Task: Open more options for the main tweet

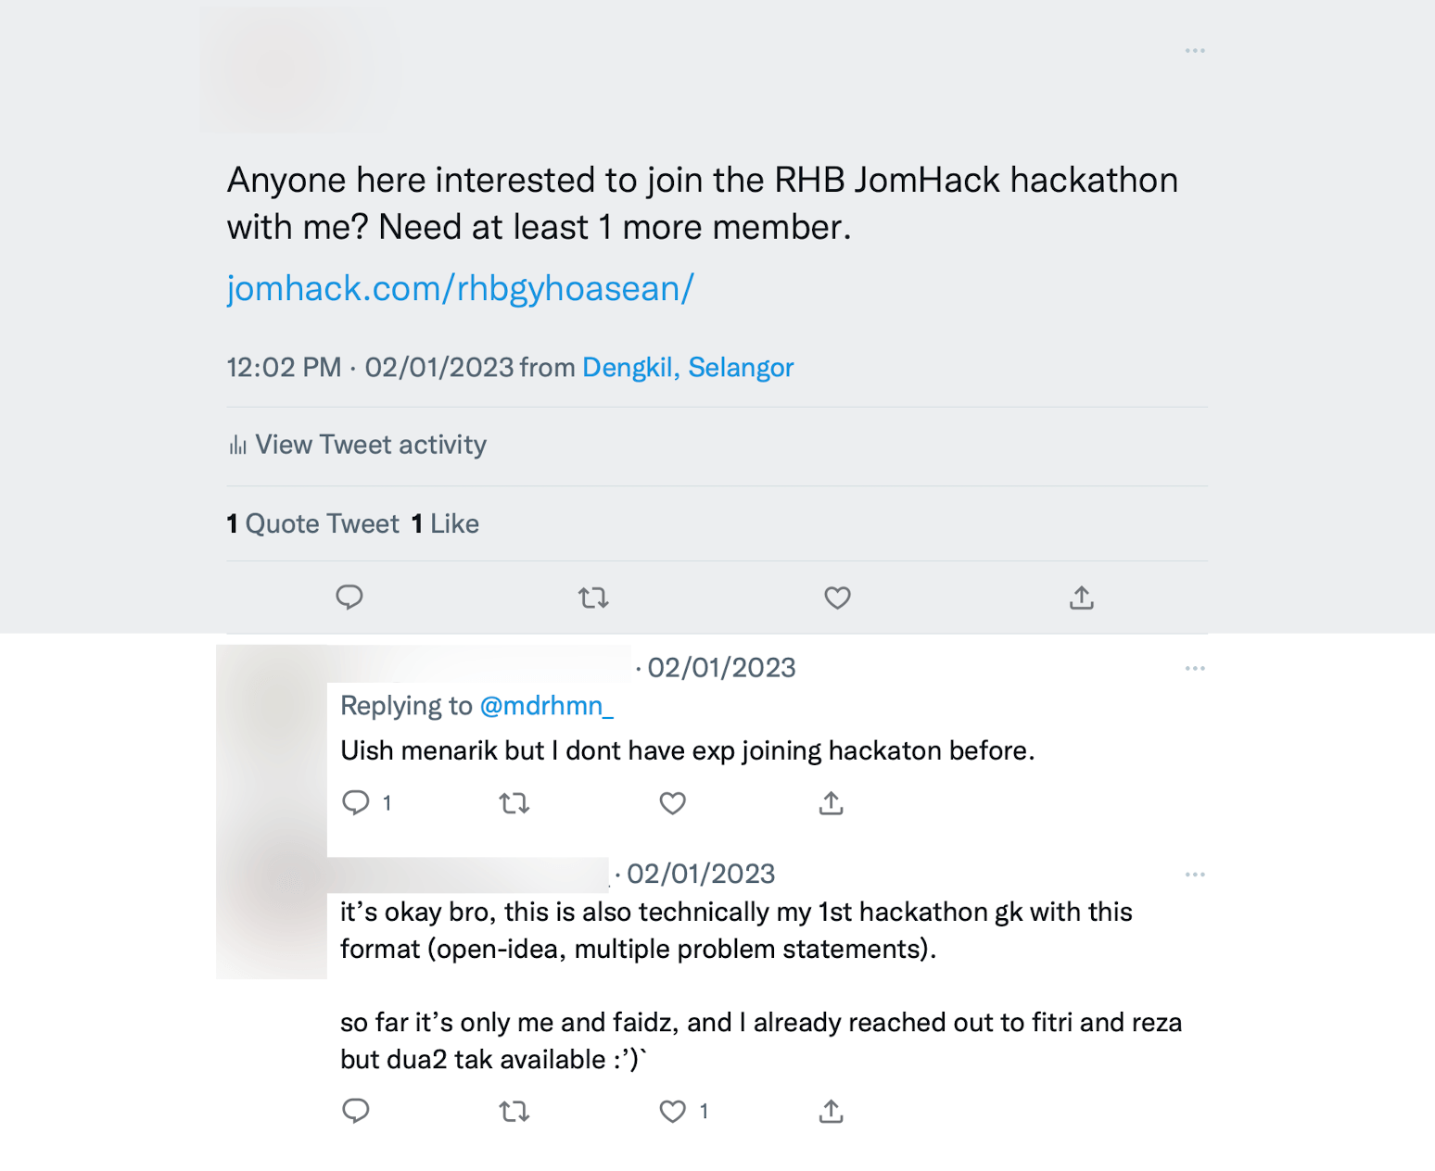Action: [x=1195, y=50]
